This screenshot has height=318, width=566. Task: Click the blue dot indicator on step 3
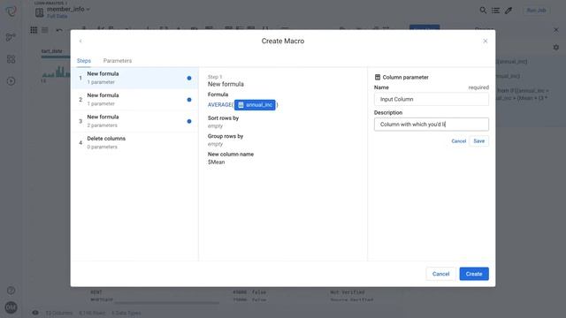(189, 121)
